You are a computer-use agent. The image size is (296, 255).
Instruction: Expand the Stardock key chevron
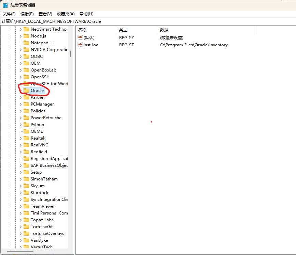(20, 193)
